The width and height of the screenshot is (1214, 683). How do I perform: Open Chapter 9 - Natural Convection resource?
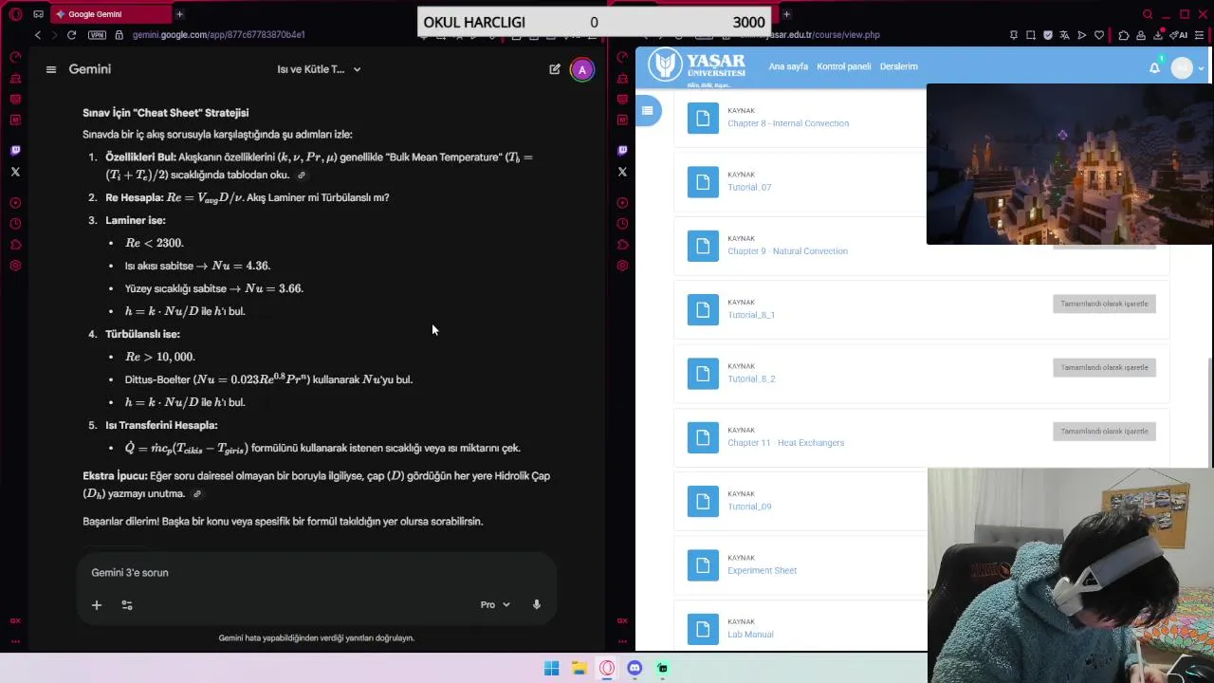coord(787,251)
